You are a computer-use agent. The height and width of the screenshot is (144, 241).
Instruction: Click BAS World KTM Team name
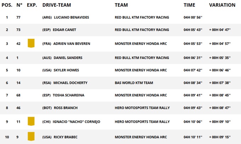[x=134, y=83]
